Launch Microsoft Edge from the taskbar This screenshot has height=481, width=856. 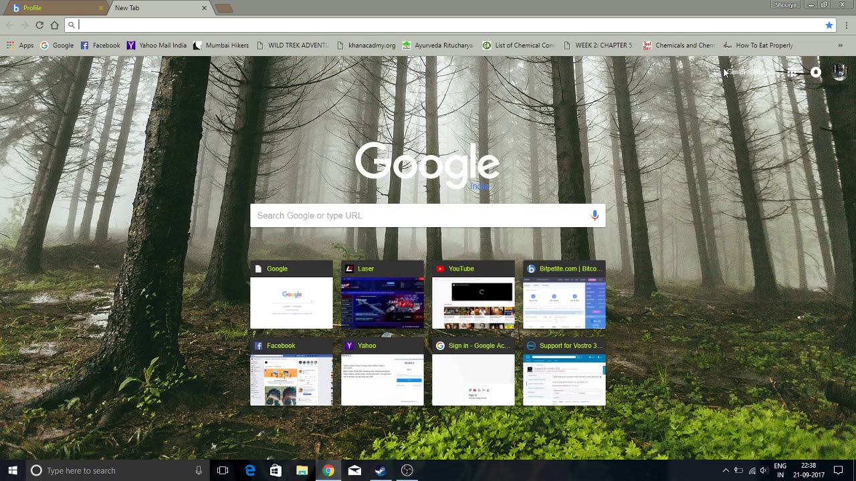click(249, 470)
